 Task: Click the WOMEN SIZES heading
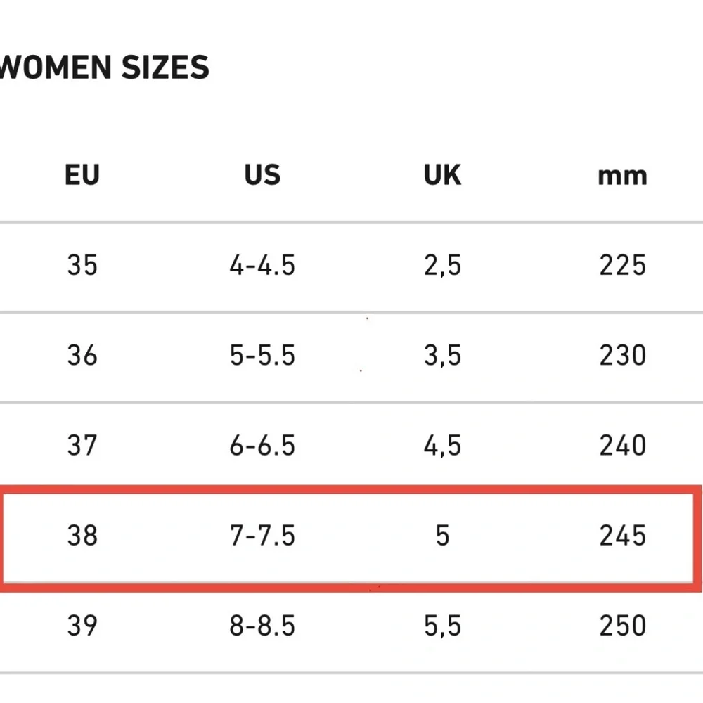point(105,68)
